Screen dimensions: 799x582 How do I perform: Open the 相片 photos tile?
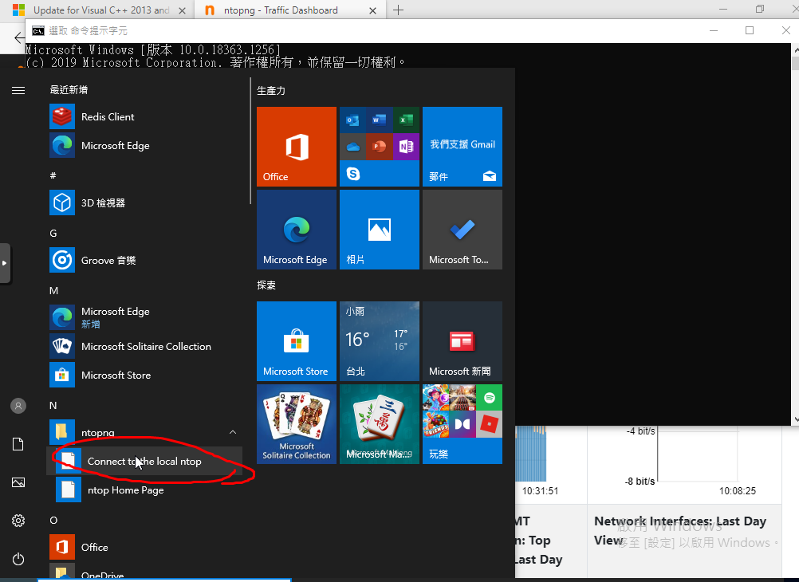[380, 230]
